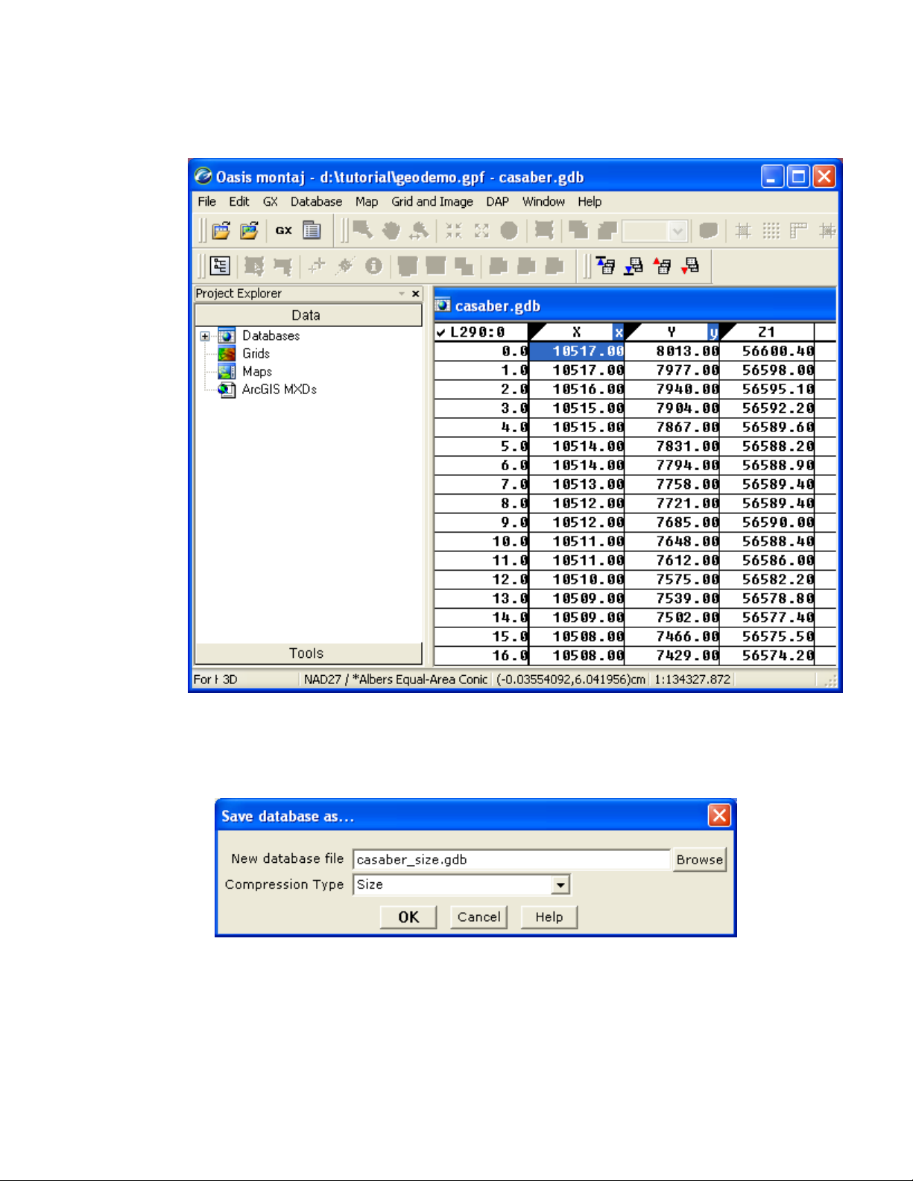The height and width of the screenshot is (1181, 913).
Task: Click OK in Save database as dialog
Action: coord(408,916)
